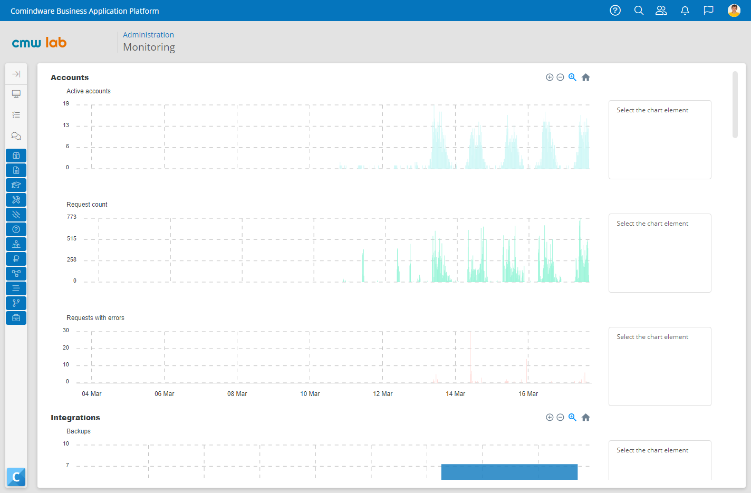Screen dimensions: 751x493
Task: Open the dollar box sidebar app
Action: pos(16,156)
